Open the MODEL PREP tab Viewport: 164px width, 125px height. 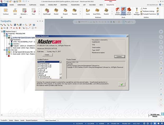[x=52, y=5]
